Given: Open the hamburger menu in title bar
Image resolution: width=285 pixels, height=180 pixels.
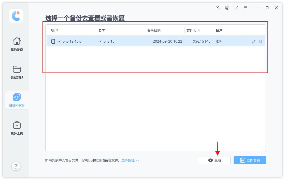Looking at the screenshot, I should 245,8.
